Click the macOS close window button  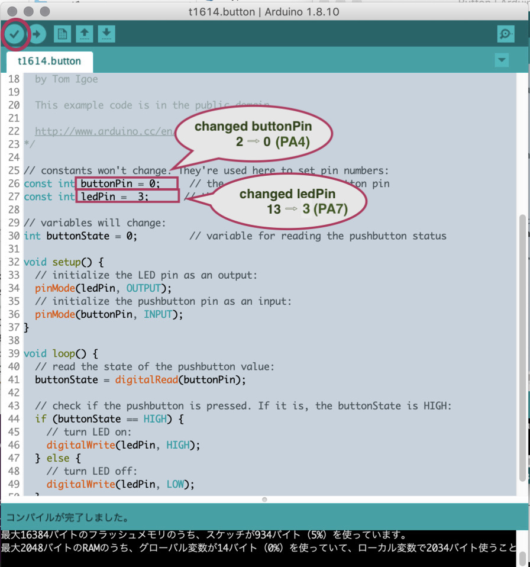tap(12, 12)
